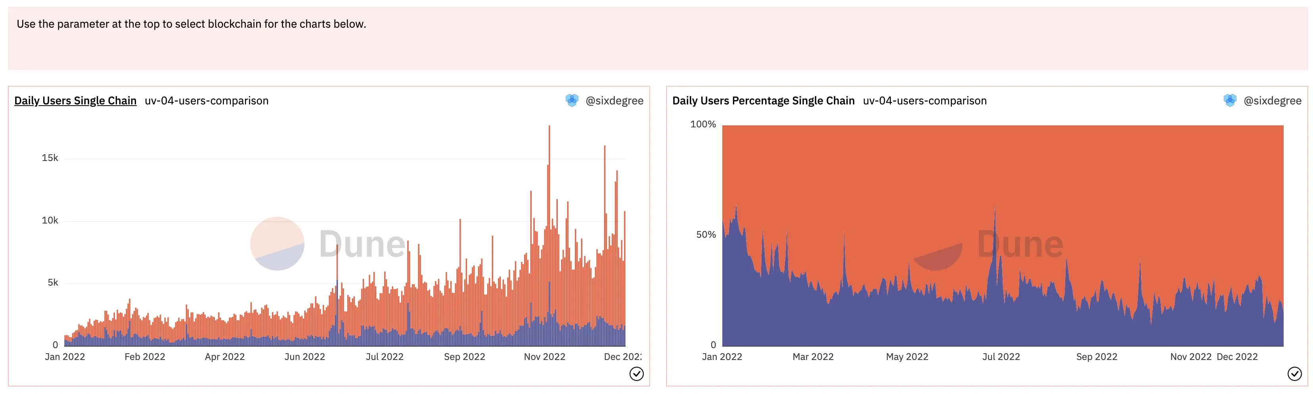Viewport: 1313px width, 394px height.
Task: Click the sixdegree avatar on left chart
Action: [x=572, y=100]
